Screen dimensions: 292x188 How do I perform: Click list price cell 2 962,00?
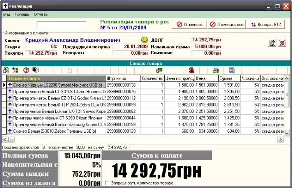click(179, 105)
